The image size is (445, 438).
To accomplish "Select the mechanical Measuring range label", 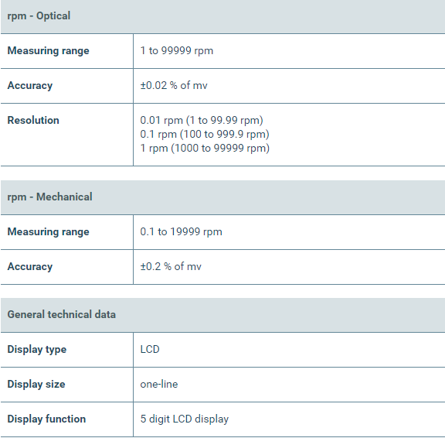I will pos(48,232).
